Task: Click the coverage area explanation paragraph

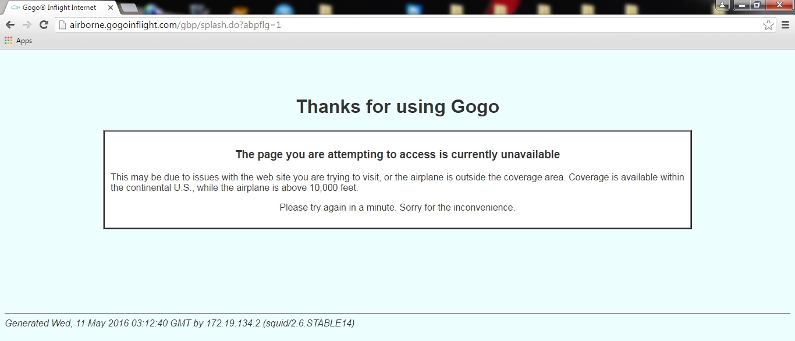Action: coord(397,182)
